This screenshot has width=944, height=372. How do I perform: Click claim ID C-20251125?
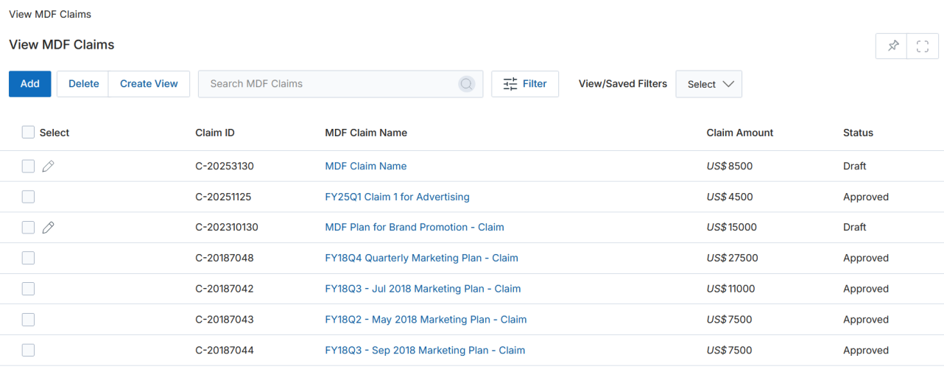tap(224, 197)
